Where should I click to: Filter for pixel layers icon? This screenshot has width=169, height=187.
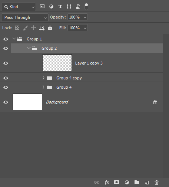[42, 6]
